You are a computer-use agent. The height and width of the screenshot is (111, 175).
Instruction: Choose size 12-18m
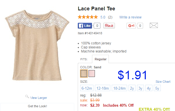click(x=102, y=88)
